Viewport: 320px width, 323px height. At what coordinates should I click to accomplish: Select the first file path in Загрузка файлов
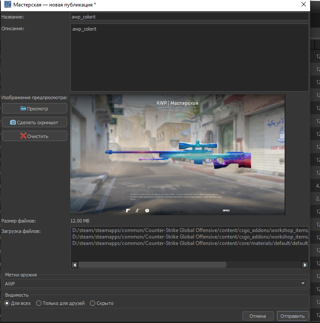click(190, 230)
